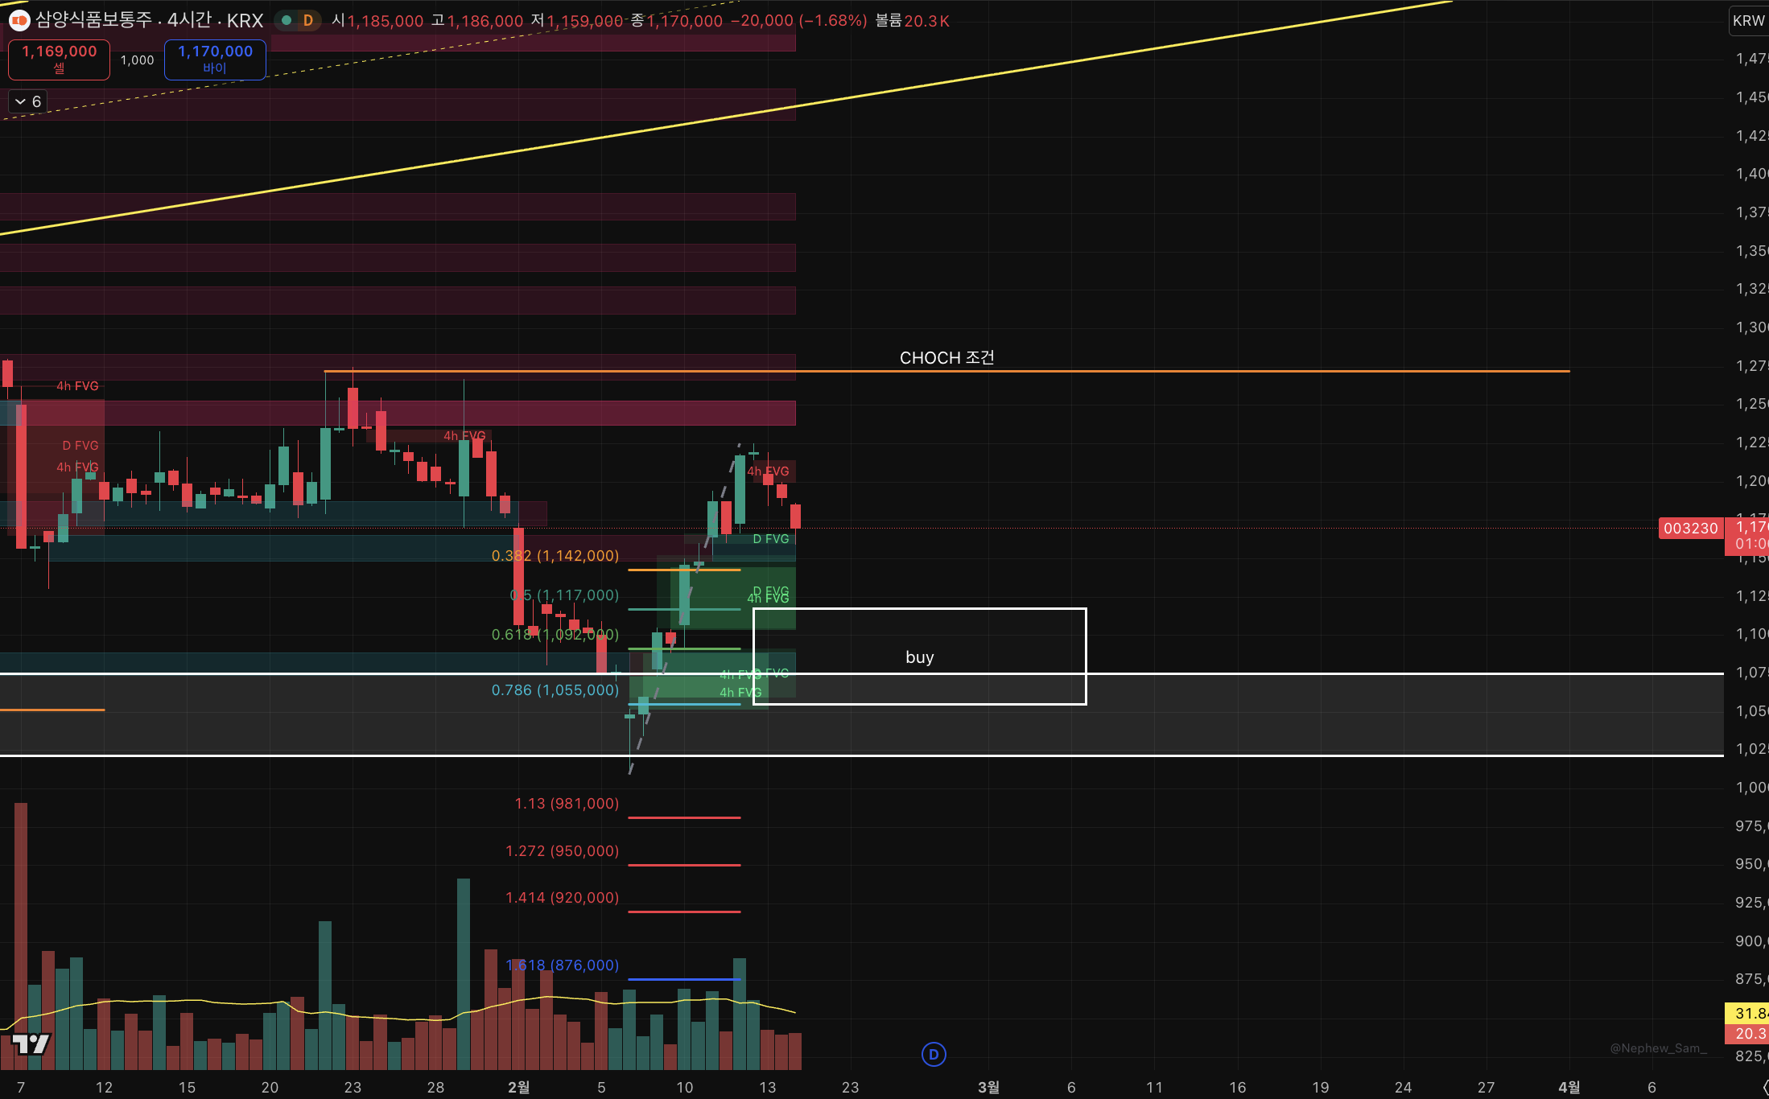This screenshot has height=1099, width=1769.
Task: Click the 0.786 (1,055,000) Fibonacci level label
Action: point(555,690)
